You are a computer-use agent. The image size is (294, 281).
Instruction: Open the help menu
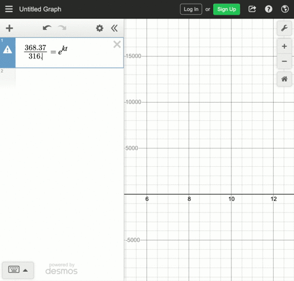coord(268,9)
